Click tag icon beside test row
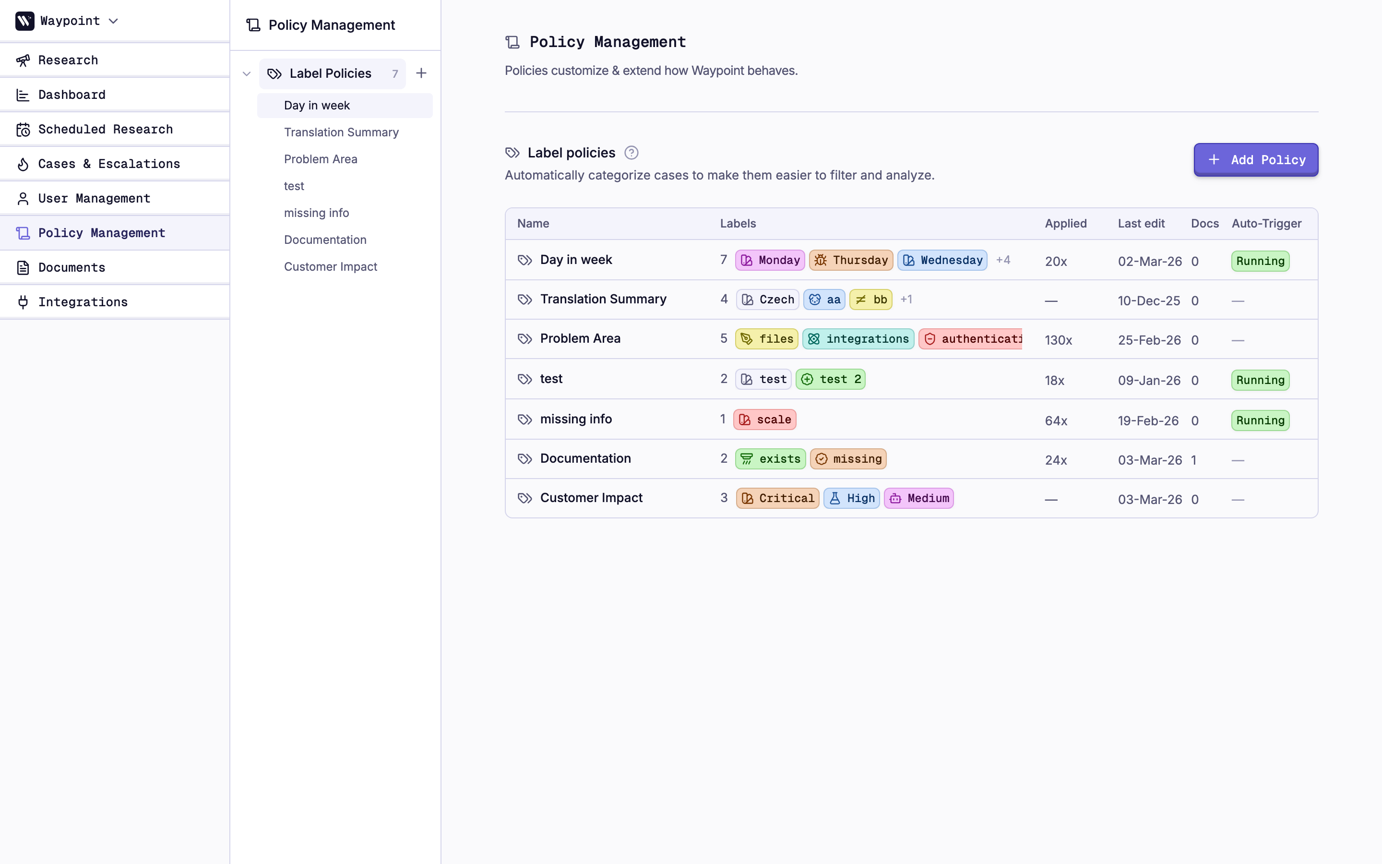1382x864 pixels. click(525, 379)
